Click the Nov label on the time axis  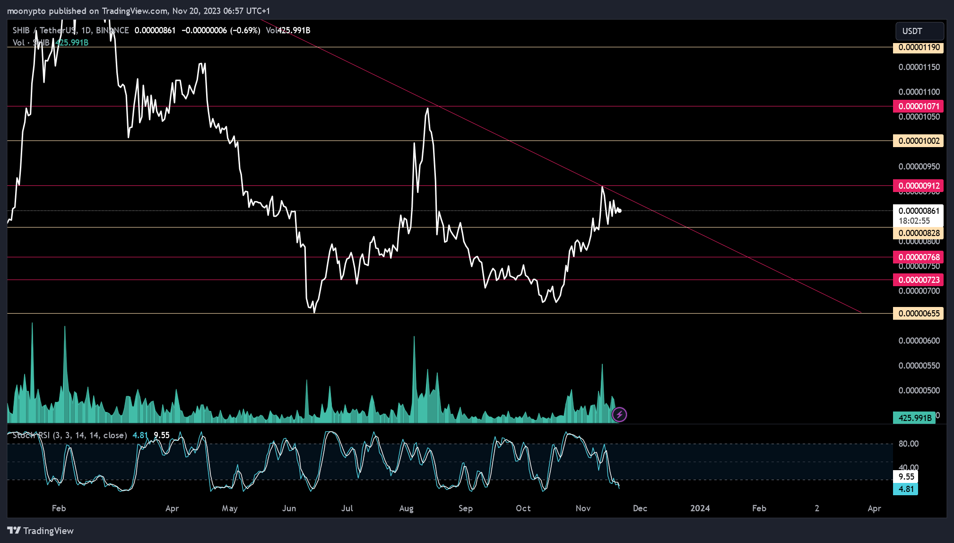(x=583, y=508)
